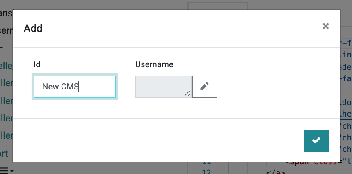This screenshot has width=352, height=174.
Task: Select the first "elle" link in the sidebar
Action: click(x=7, y=66)
